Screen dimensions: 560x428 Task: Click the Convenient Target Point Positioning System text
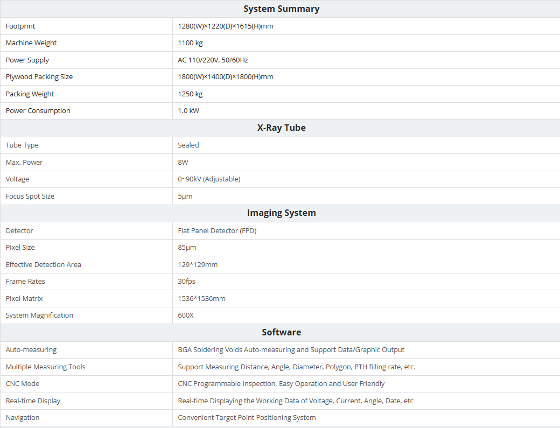pos(247,418)
